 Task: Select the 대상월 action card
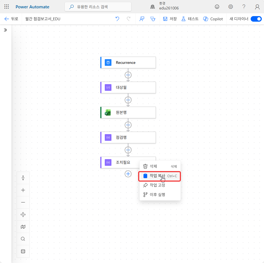point(128,87)
